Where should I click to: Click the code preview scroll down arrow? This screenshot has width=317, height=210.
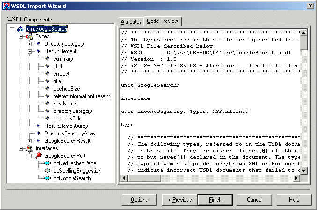point(304,171)
